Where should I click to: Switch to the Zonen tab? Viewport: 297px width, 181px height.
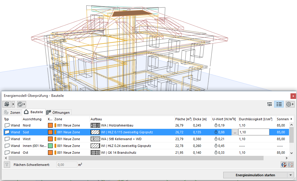[x=12, y=113]
